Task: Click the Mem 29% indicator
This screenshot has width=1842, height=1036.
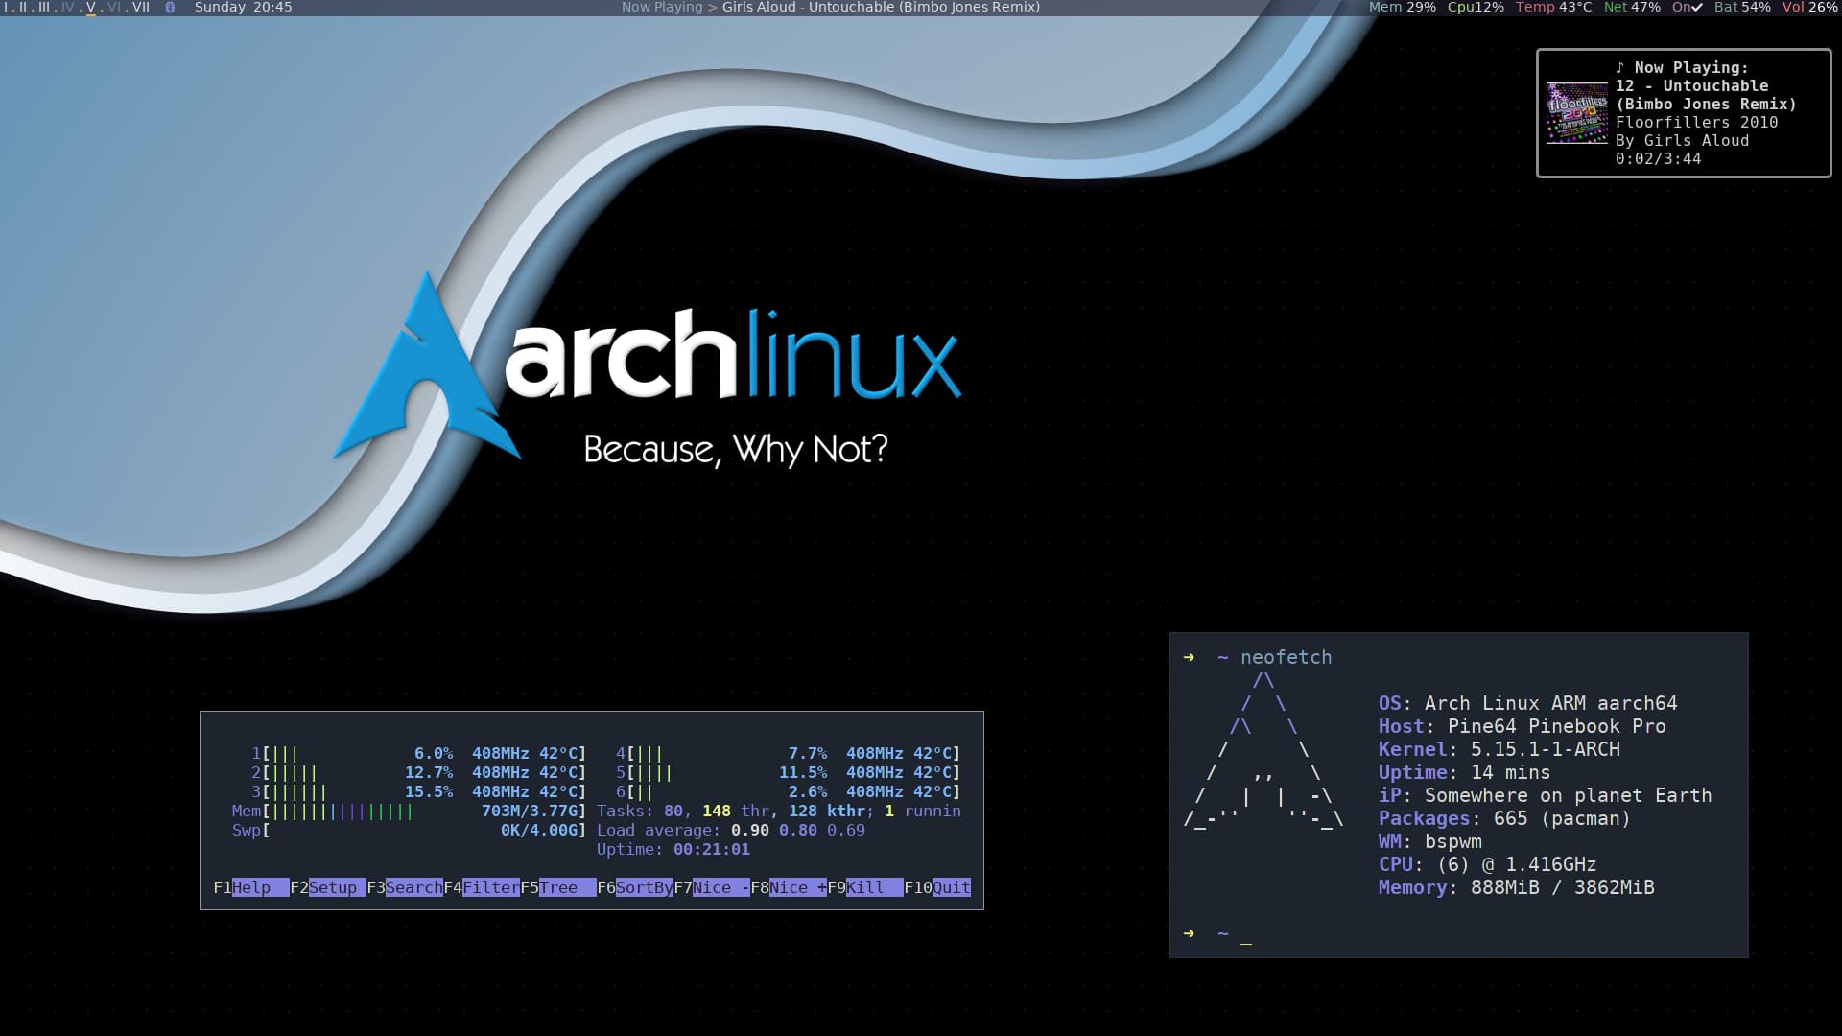Action: tap(1402, 7)
